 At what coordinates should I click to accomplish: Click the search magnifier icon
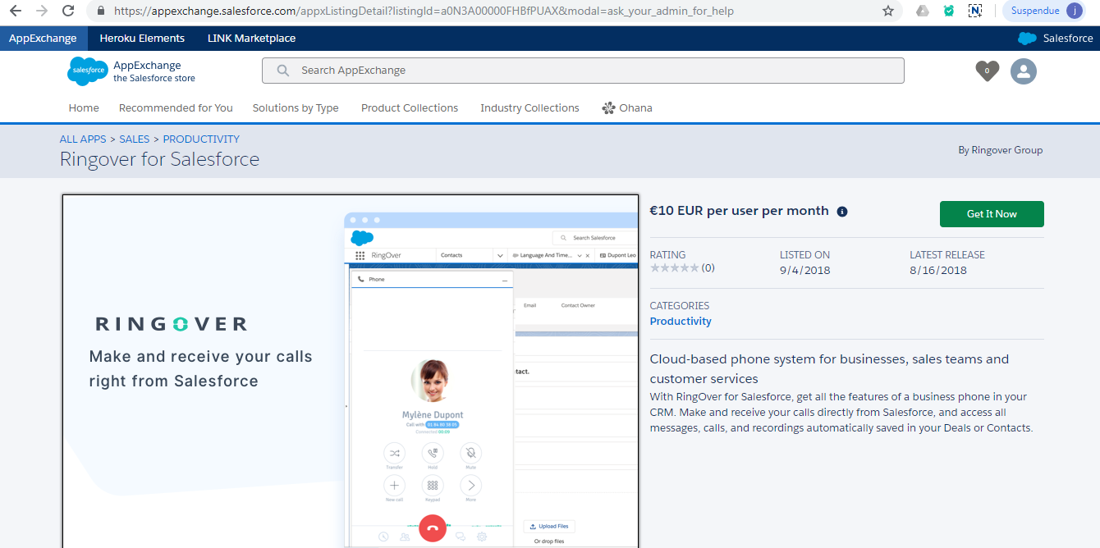283,71
